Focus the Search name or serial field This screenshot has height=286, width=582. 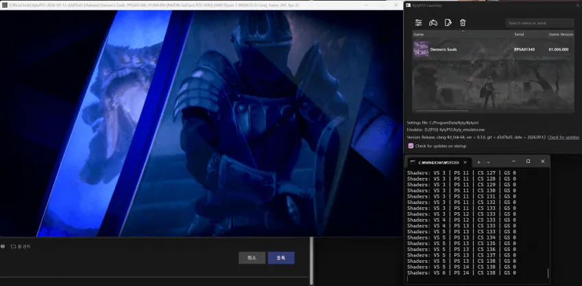coord(540,23)
